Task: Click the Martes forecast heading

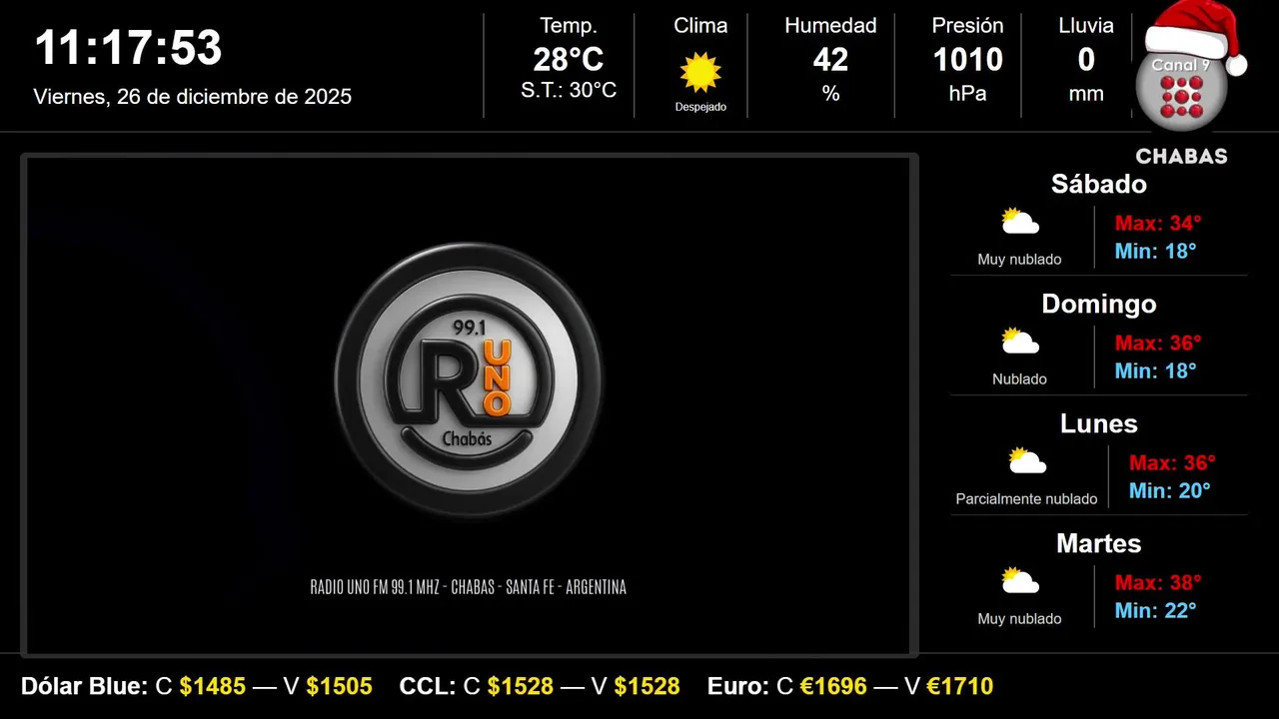Action: pos(1099,543)
